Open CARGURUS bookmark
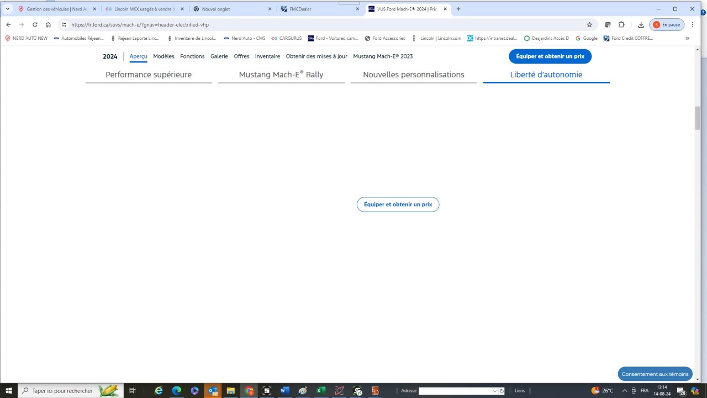This screenshot has height=398, width=707. tap(287, 39)
